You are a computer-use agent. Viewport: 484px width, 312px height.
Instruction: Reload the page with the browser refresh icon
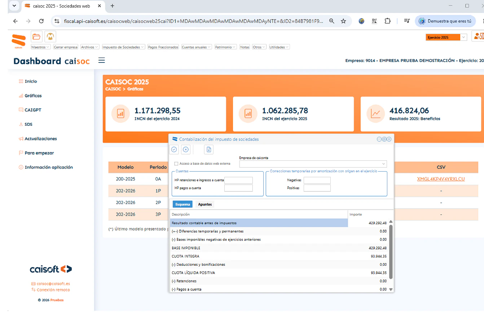(x=41, y=21)
